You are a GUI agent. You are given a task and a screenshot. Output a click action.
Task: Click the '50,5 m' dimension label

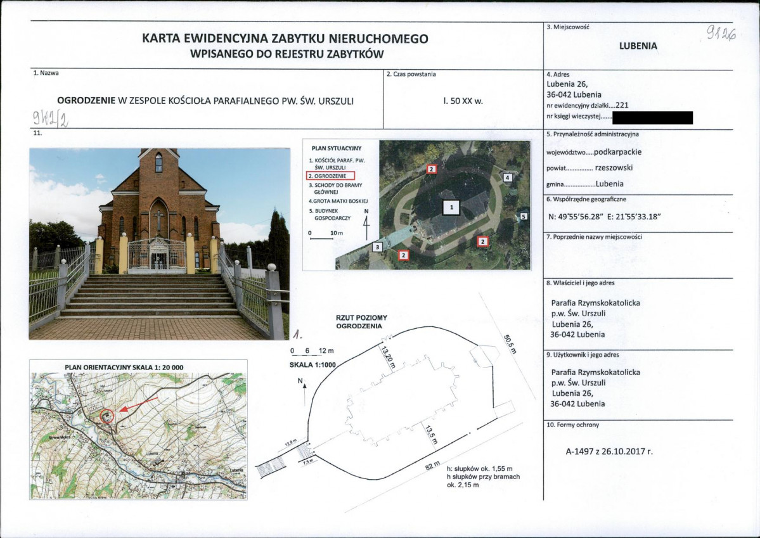pyautogui.click(x=510, y=344)
